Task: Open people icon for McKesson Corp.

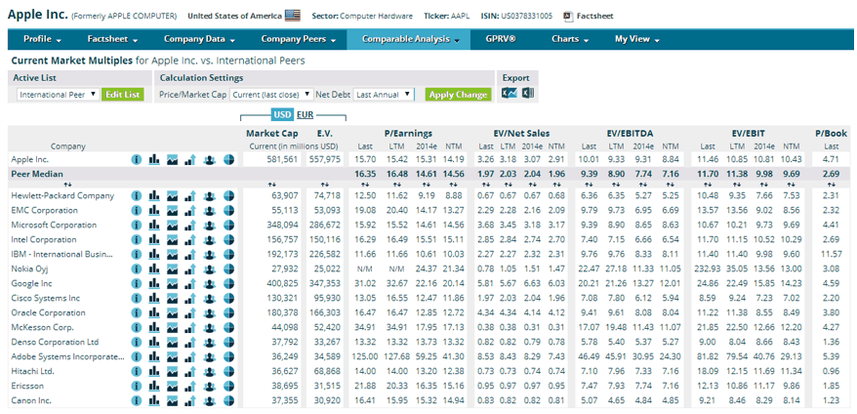Action: (x=210, y=328)
